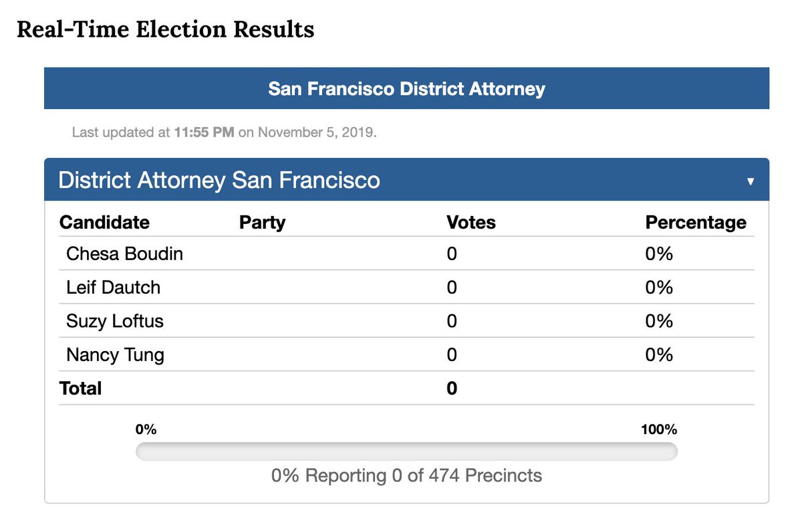Click candidate name Suzy Loftus
Viewport: 802px width, 527px height.
(x=115, y=321)
